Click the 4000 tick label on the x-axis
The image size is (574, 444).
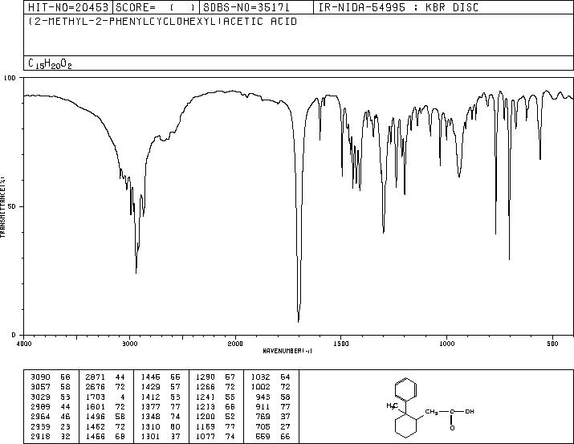[24, 344]
